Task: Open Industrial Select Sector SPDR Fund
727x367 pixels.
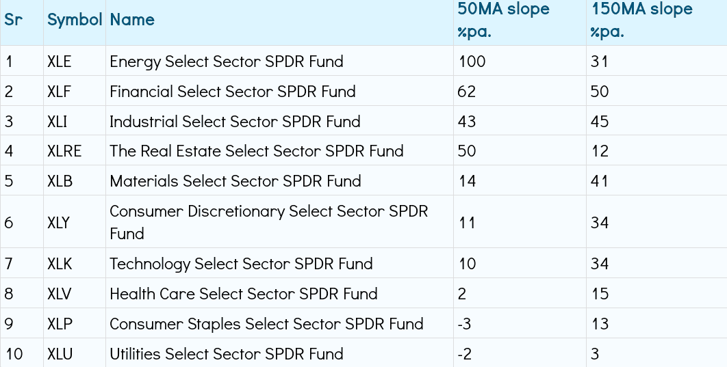Action: pyautogui.click(x=235, y=122)
